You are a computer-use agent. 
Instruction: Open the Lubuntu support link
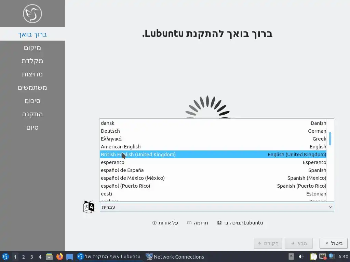(240, 223)
